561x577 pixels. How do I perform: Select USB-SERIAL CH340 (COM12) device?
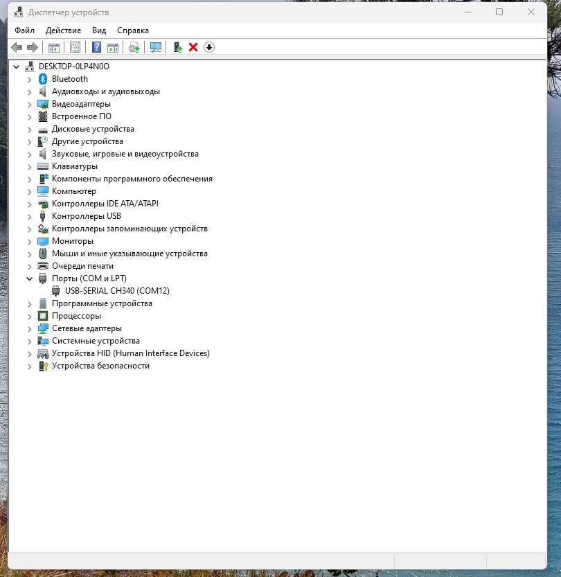coord(117,291)
